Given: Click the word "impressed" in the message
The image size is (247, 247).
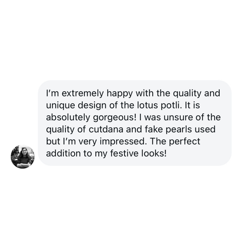Looking at the screenshot, I should tap(123, 142).
